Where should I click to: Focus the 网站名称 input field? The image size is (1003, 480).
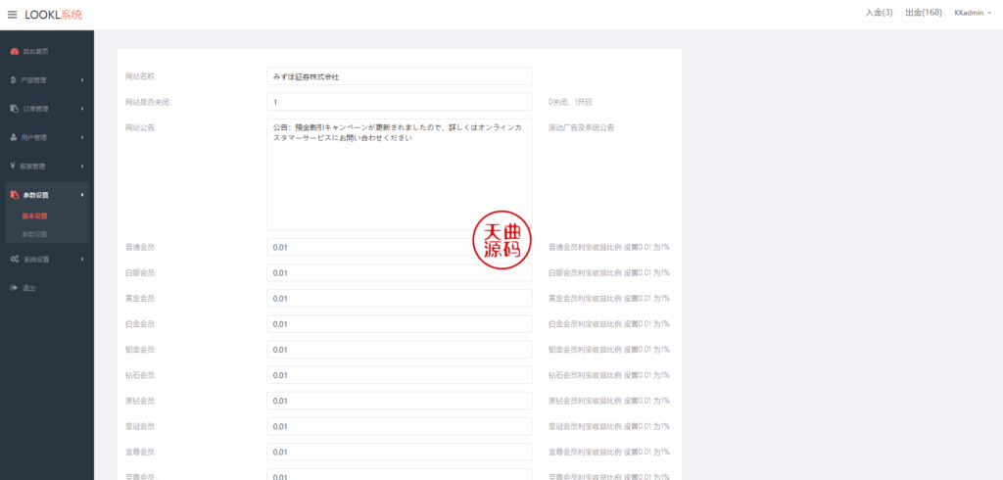[400, 76]
